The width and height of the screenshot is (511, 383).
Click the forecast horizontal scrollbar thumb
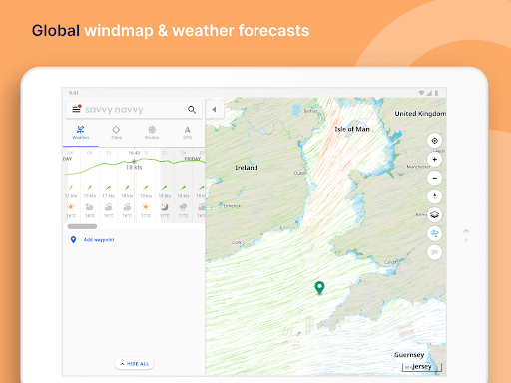[82, 226]
